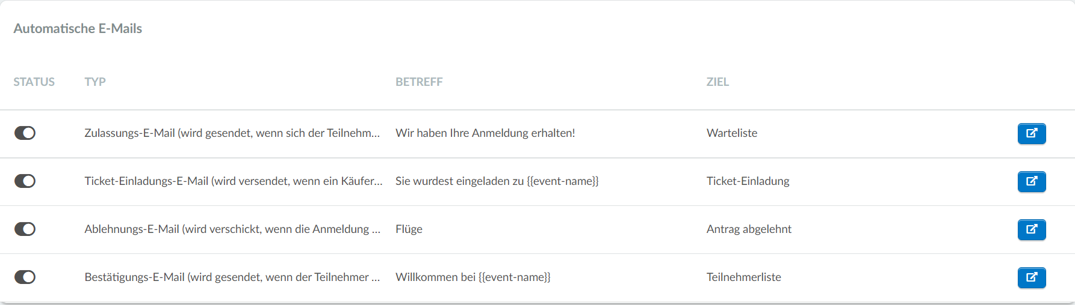Switch off Bestätigungs-E-Mail status toggle
1075x305 pixels.
(25, 277)
